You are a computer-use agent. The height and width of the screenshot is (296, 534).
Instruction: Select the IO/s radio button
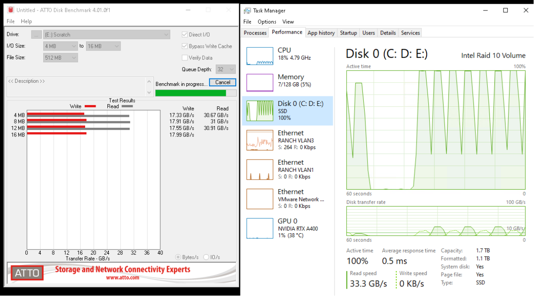[206, 257]
